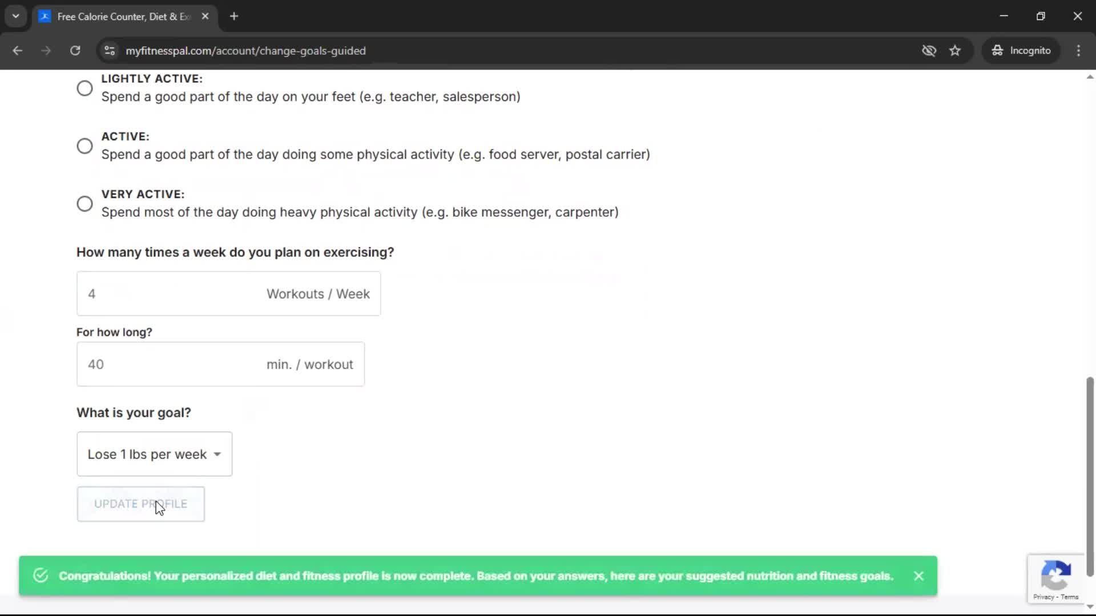The height and width of the screenshot is (616, 1096).
Task: Click the congratulations message text
Action: tap(476, 576)
